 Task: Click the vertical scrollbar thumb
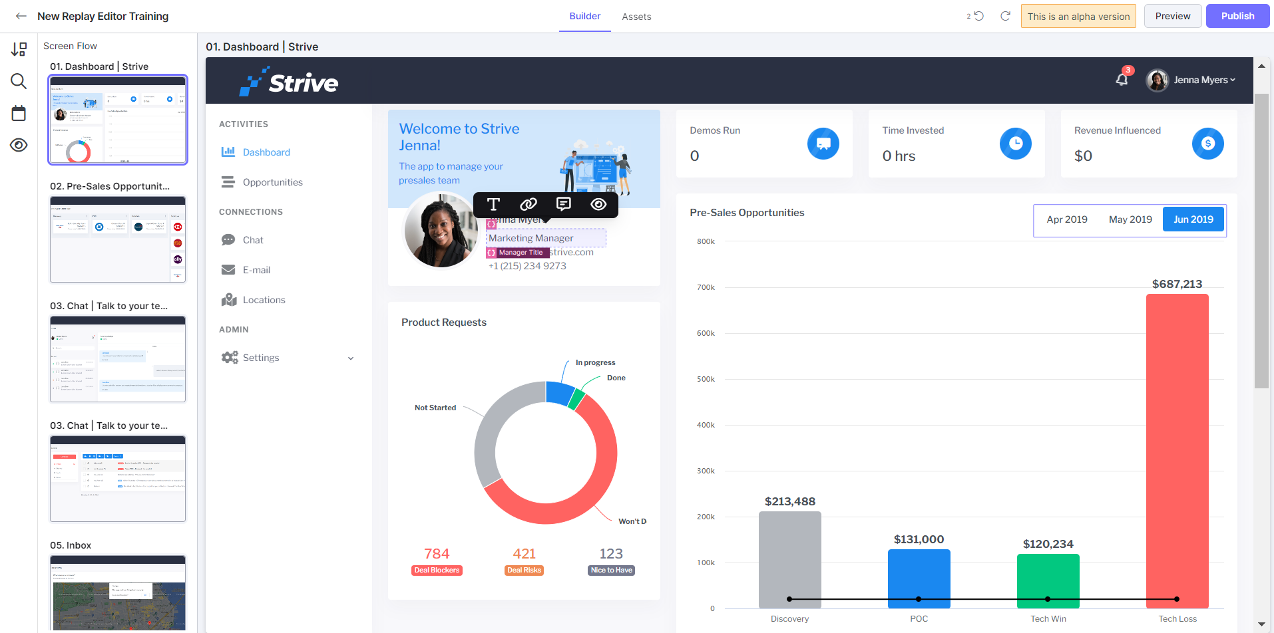pyautogui.click(x=1261, y=241)
